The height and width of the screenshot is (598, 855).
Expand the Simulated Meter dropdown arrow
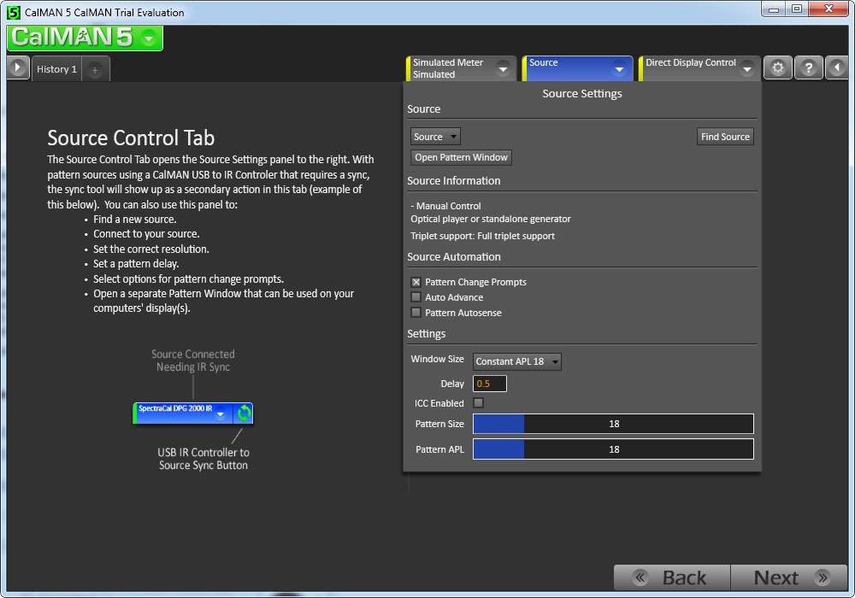[504, 69]
